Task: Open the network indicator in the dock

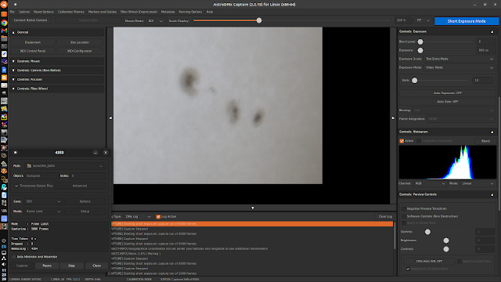Action: click(4, 258)
